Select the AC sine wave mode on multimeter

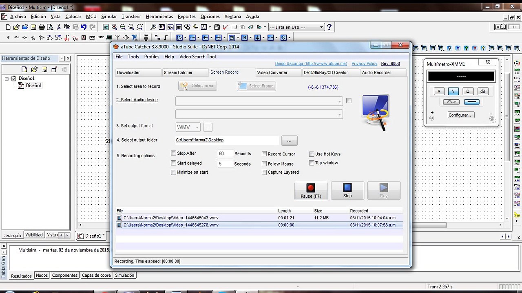[451, 102]
